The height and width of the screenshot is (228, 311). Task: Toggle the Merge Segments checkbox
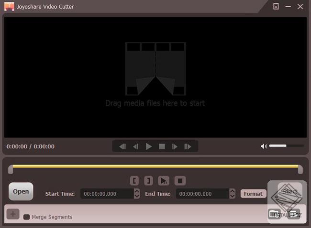click(26, 217)
